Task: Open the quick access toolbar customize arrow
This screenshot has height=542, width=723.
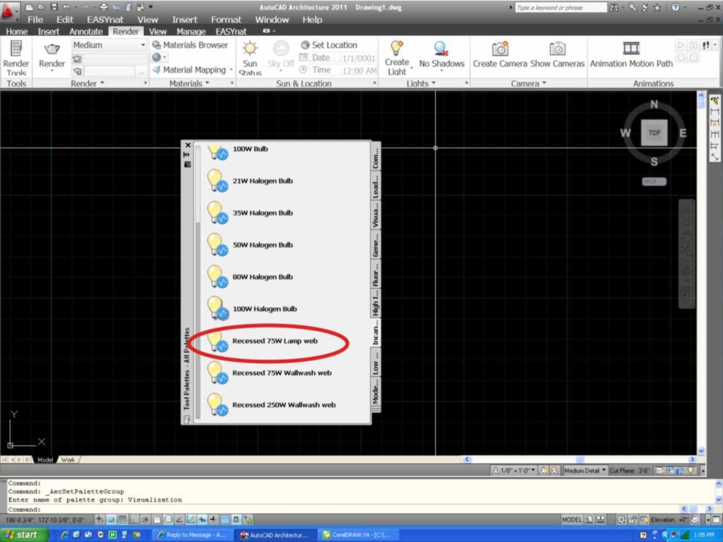Action: 151,7
